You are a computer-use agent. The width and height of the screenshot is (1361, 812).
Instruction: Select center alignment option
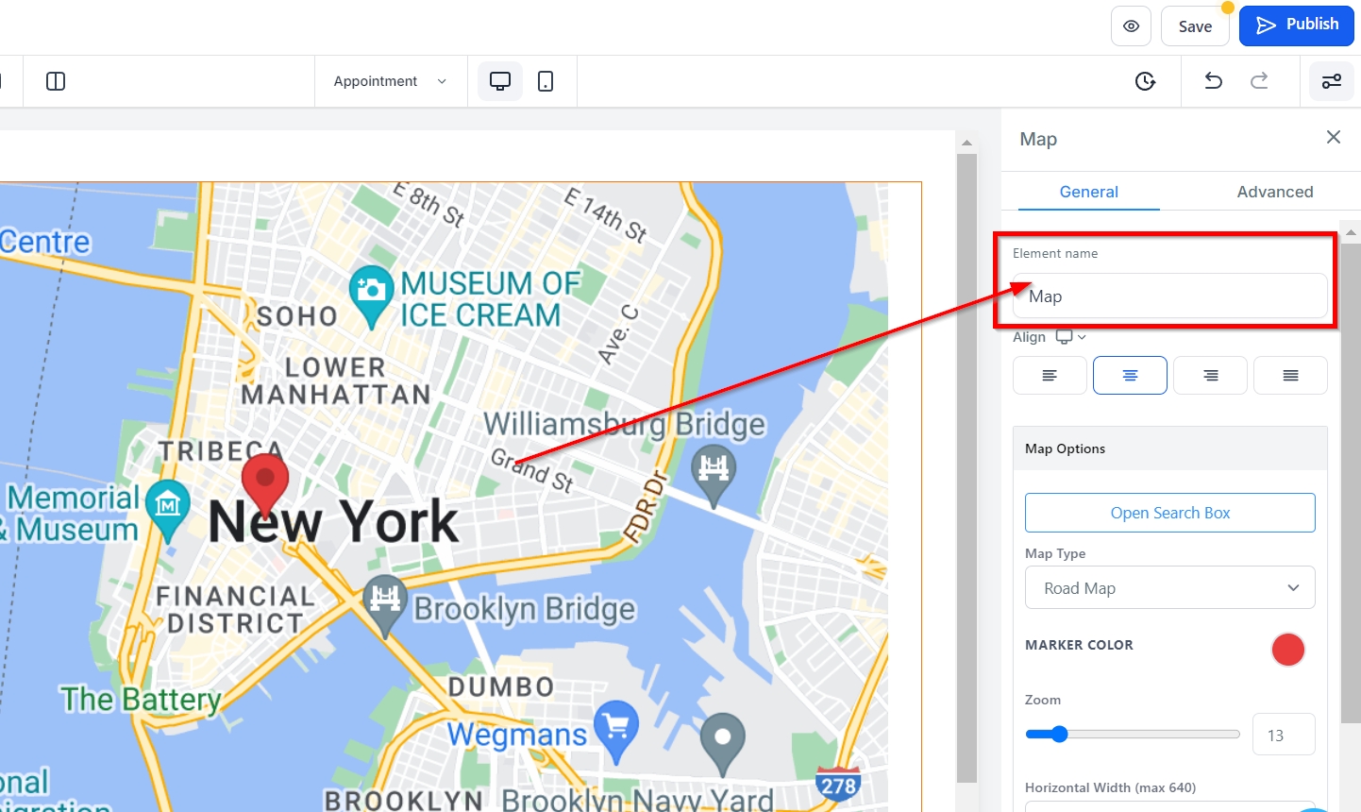tap(1130, 376)
